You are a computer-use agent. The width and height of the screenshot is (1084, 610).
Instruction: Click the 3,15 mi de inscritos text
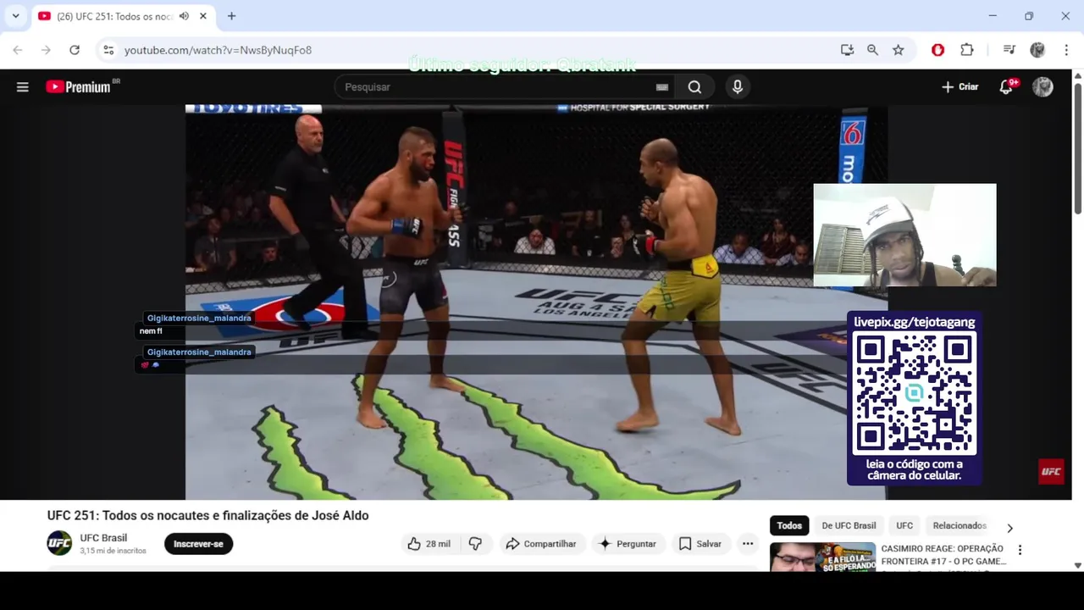click(113, 551)
